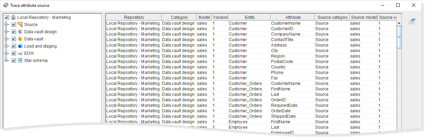This screenshot has height=140, width=427.
Task: Click the EDW category icon
Action: 20,53
